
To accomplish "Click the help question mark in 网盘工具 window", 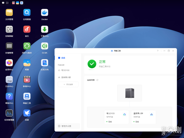I will point(158,51).
